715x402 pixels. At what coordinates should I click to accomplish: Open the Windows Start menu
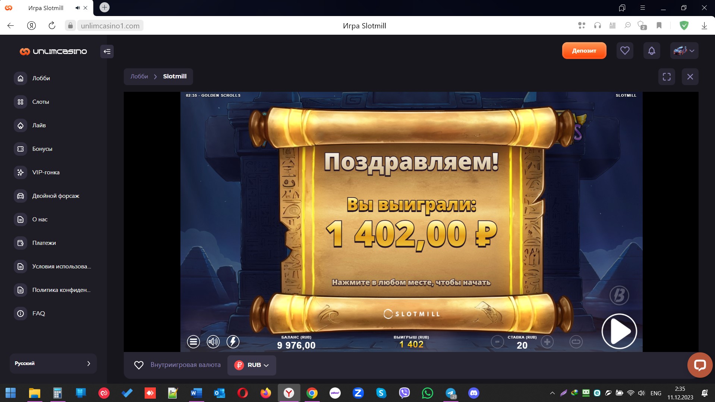click(11, 393)
